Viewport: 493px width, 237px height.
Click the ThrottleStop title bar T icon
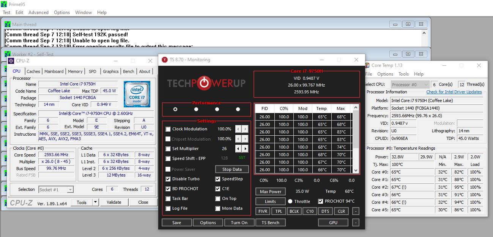click(165, 59)
